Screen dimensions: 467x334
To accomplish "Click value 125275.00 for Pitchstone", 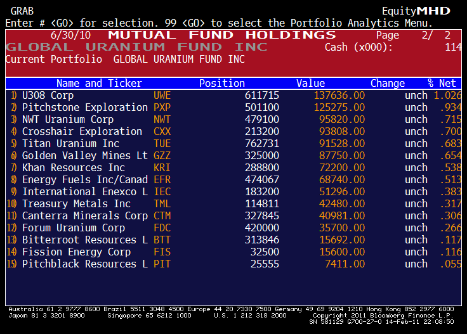I will pyautogui.click(x=339, y=107).
